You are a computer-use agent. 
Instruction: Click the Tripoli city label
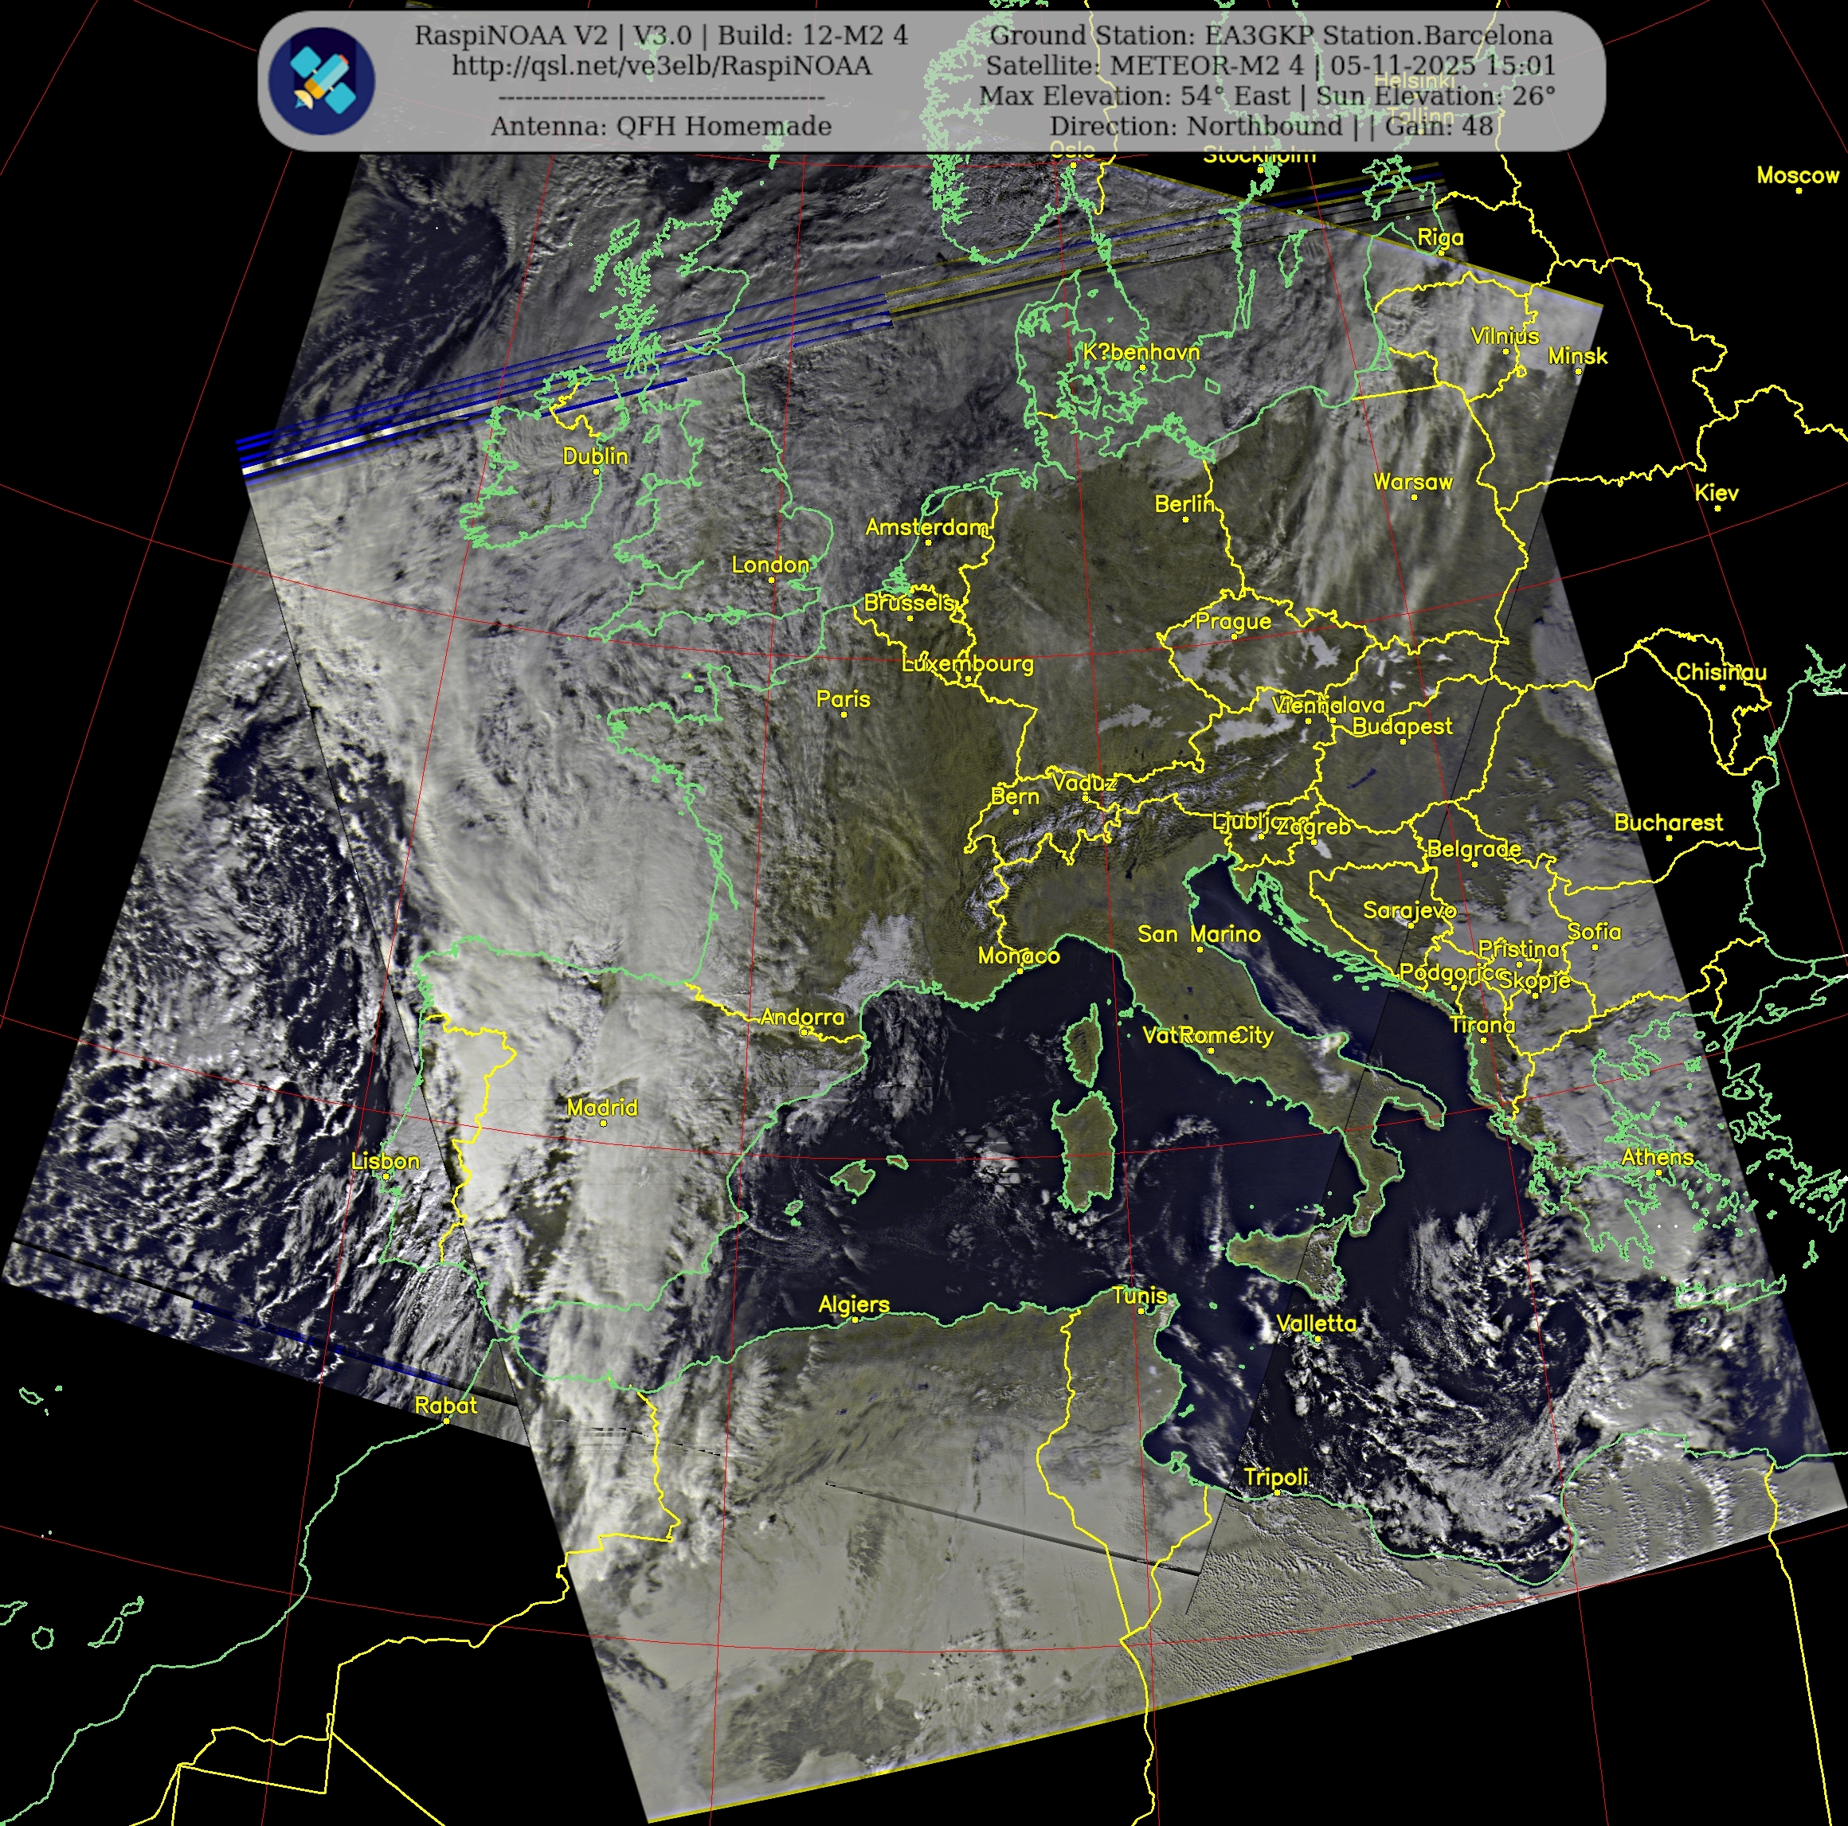coord(1275,1477)
